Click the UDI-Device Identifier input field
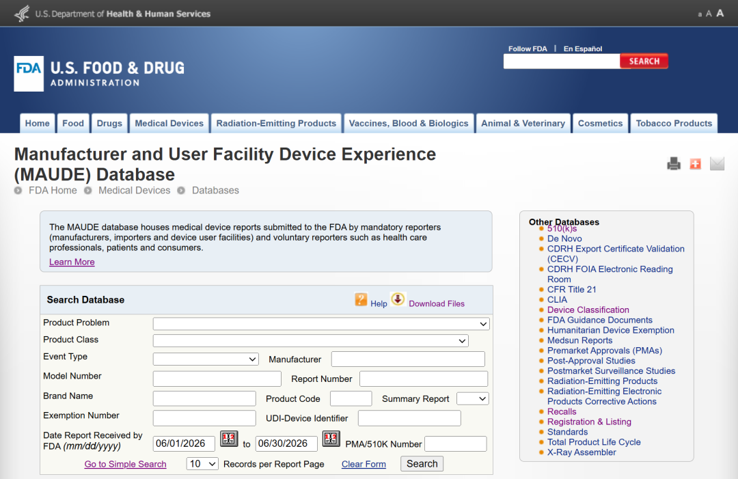Image resolution: width=738 pixels, height=479 pixels. coord(409,418)
